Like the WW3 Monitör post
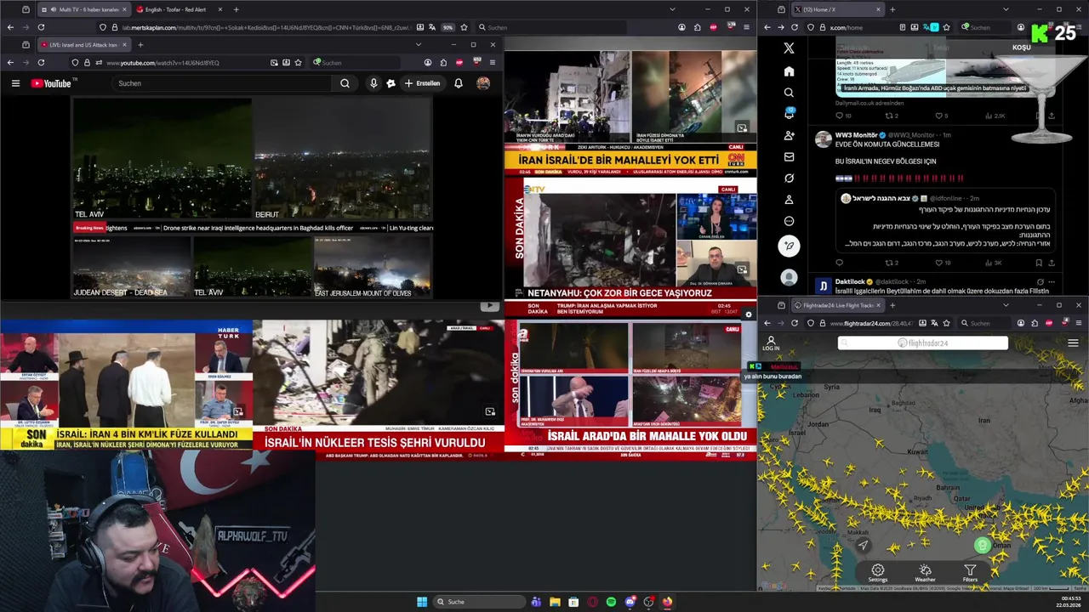This screenshot has height=612, width=1089. click(943, 263)
